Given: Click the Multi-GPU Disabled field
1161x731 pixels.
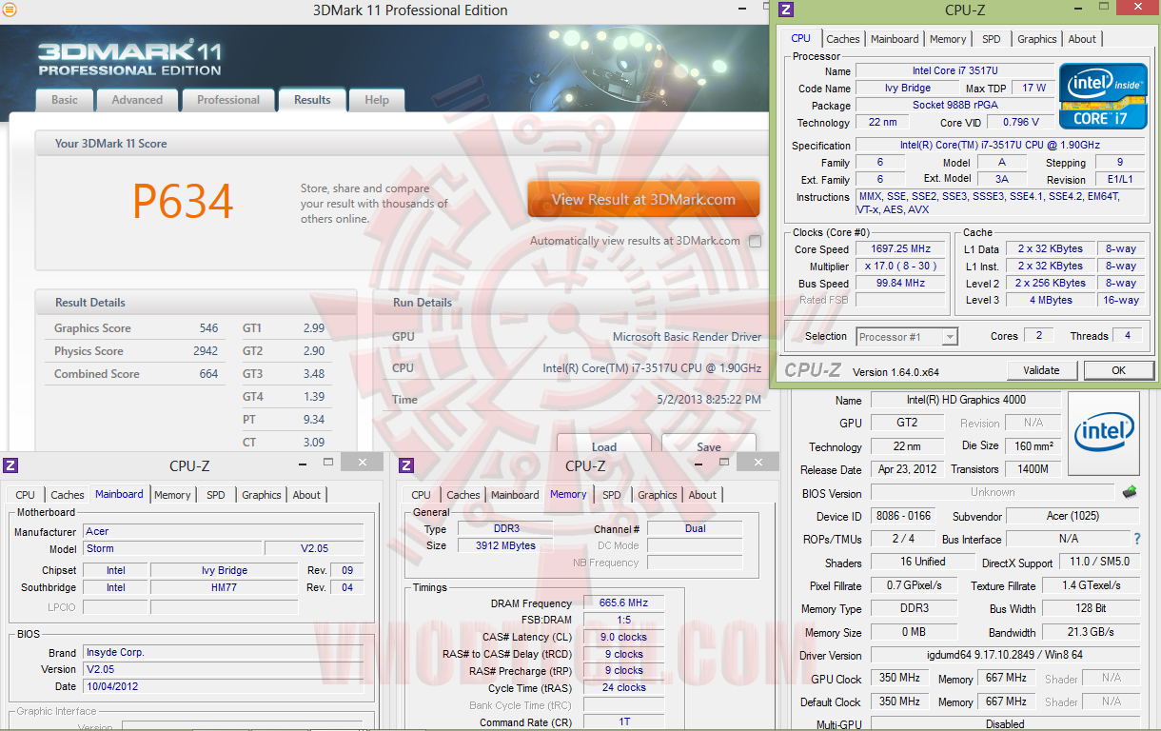Looking at the screenshot, I should 1006,723.
